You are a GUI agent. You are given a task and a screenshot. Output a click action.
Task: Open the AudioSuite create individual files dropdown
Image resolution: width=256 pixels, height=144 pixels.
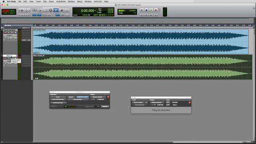click(58, 100)
